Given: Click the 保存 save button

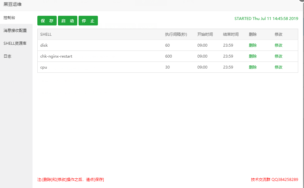Looking at the screenshot, I should (x=47, y=21).
